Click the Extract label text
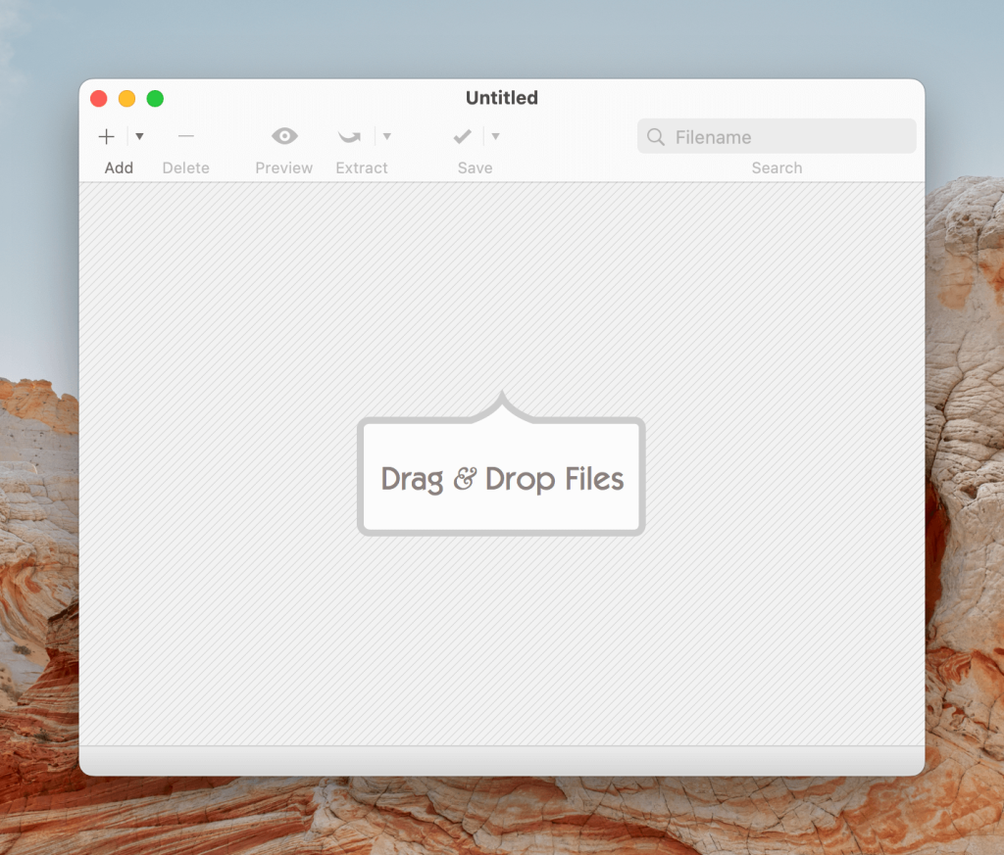The height and width of the screenshot is (855, 1004). (x=362, y=167)
